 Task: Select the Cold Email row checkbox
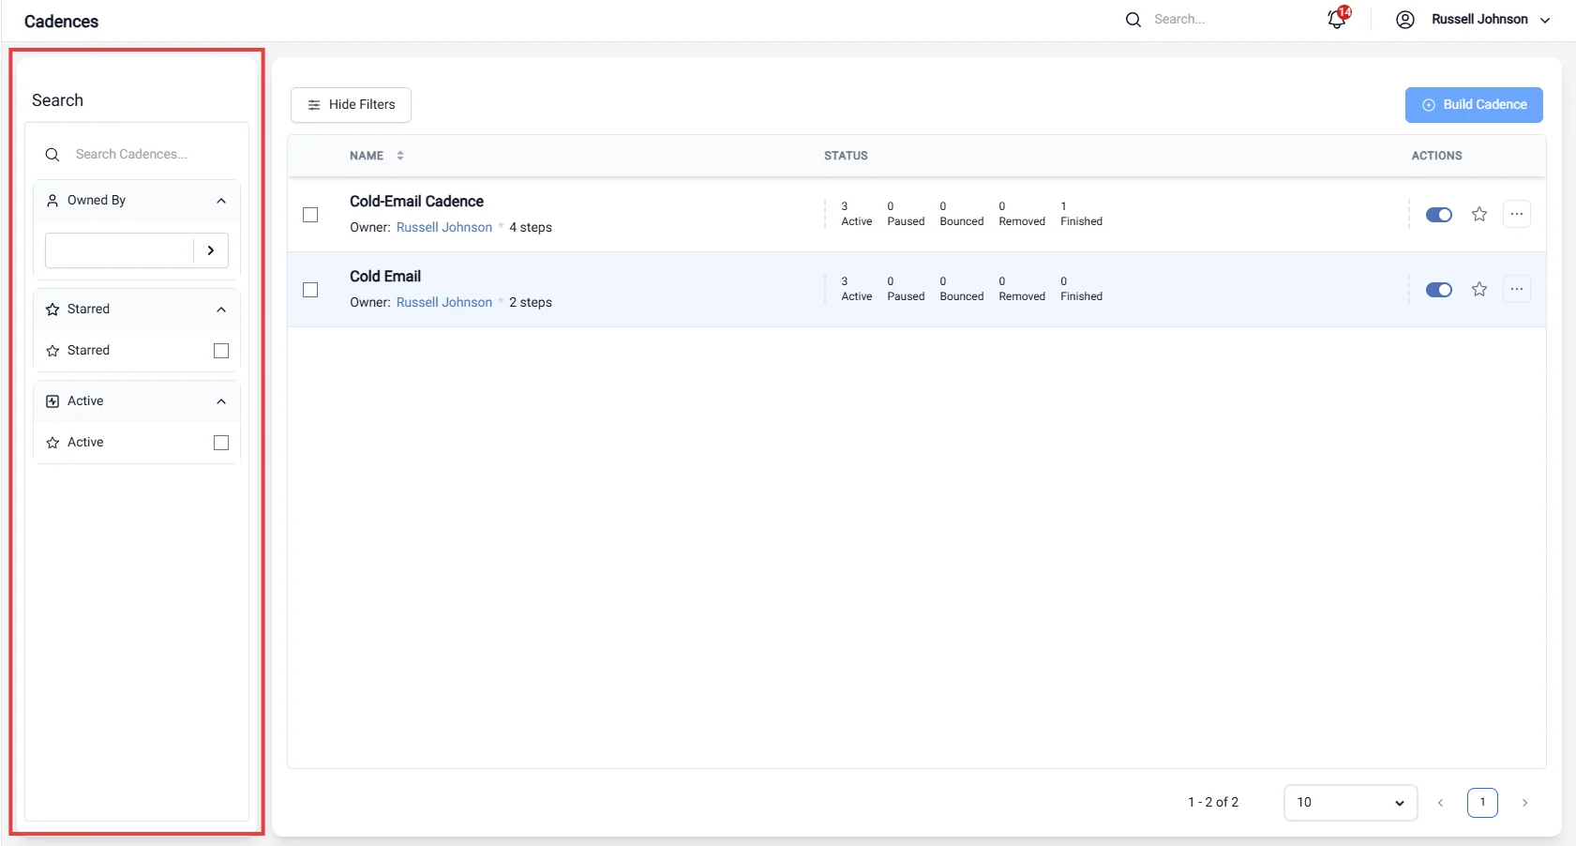[x=310, y=290]
